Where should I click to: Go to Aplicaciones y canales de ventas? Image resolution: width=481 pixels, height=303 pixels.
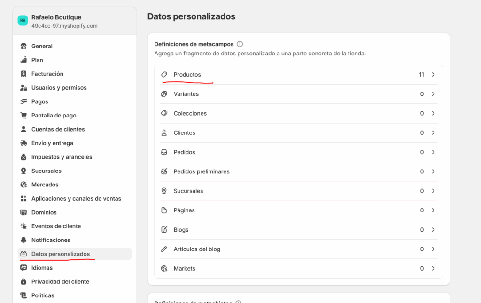76,199
